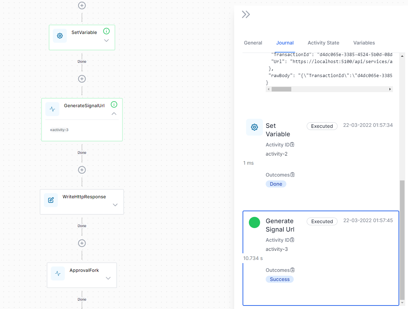Click the info icon on GenerateSignalUrl activity

[x=114, y=104]
